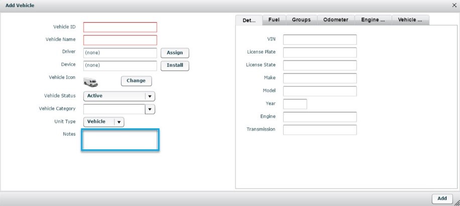The width and height of the screenshot is (460, 206).
Task: Click the License Plate field
Action: [x=319, y=53]
